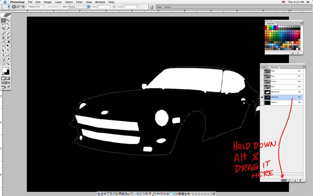
Task: Click the Feather input field
Action: click(x=41, y=7)
